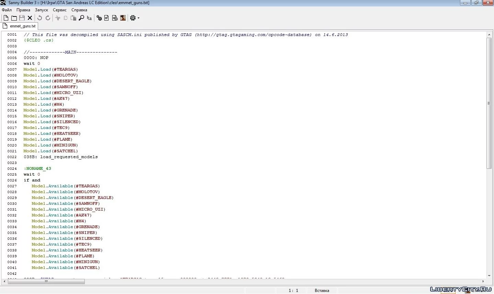Image resolution: width=494 pixels, height=294 pixels.
Task: Redo the last undone edit
Action: (x=48, y=18)
